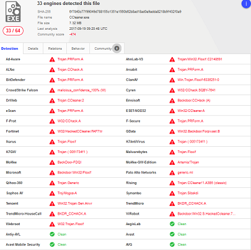The width and height of the screenshot is (251, 250).
Task: Click the Rising engine name
Action: (x=131, y=183)
